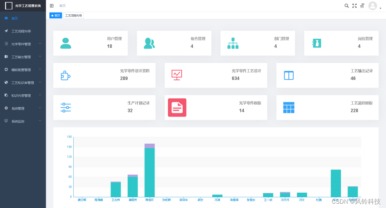Image resolution: width=386 pixels, height=208 pixels.
Task: Click the split panel icon on 工艺输出记录 card
Action: [x=289, y=75]
